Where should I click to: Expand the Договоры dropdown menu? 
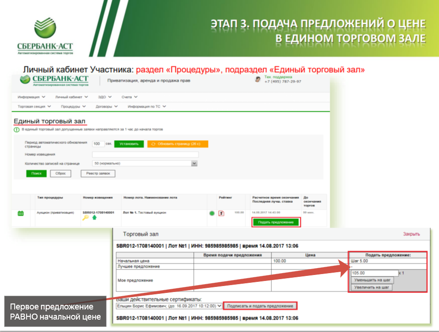pyautogui.click(x=107, y=107)
